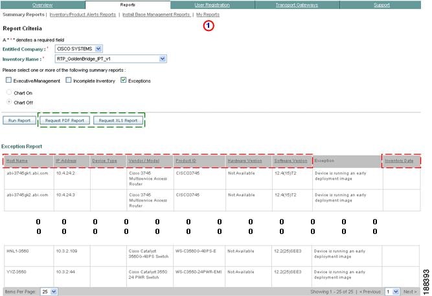Enable the Executive/Management checkbox
This screenshot has height=296, width=432.
9,80
